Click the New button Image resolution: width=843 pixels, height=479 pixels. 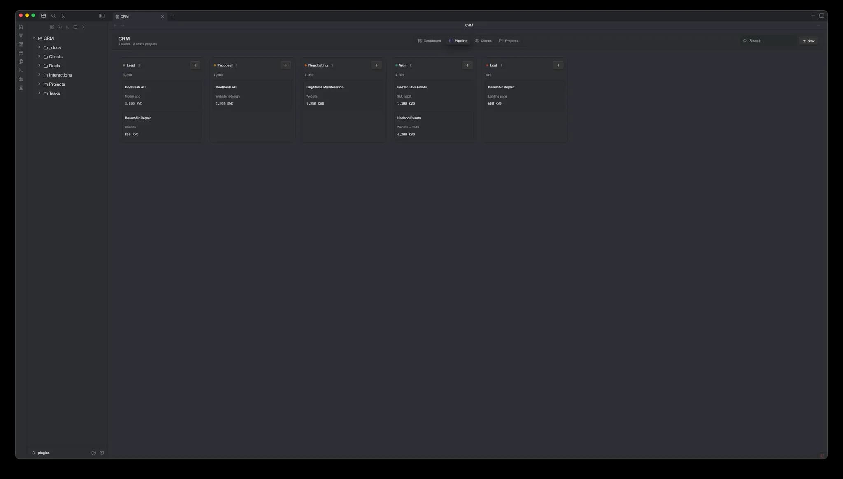click(808, 41)
